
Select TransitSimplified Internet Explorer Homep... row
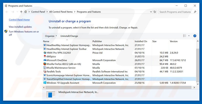tap(119, 79)
